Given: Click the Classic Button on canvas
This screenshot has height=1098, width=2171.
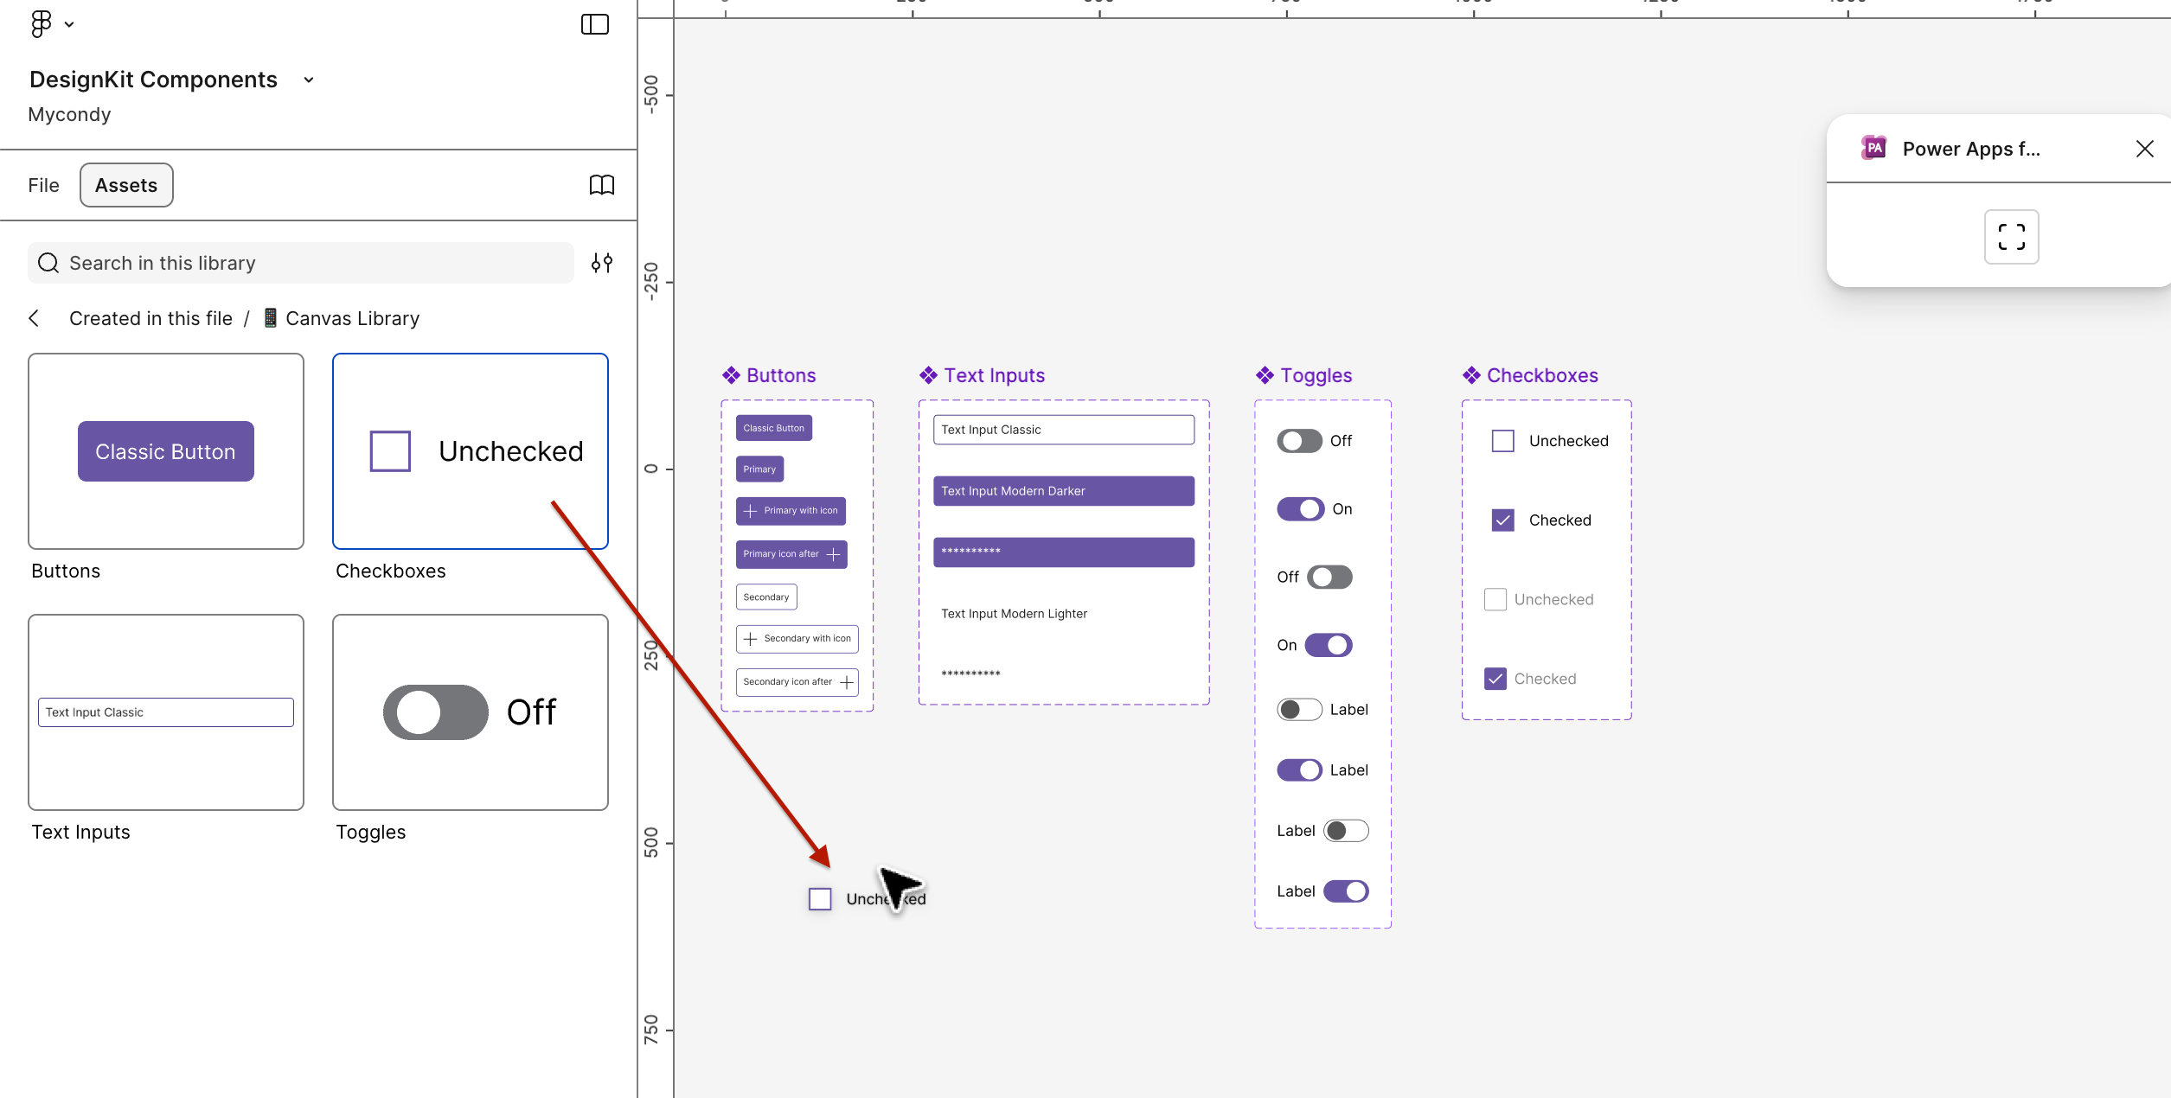Looking at the screenshot, I should point(773,428).
